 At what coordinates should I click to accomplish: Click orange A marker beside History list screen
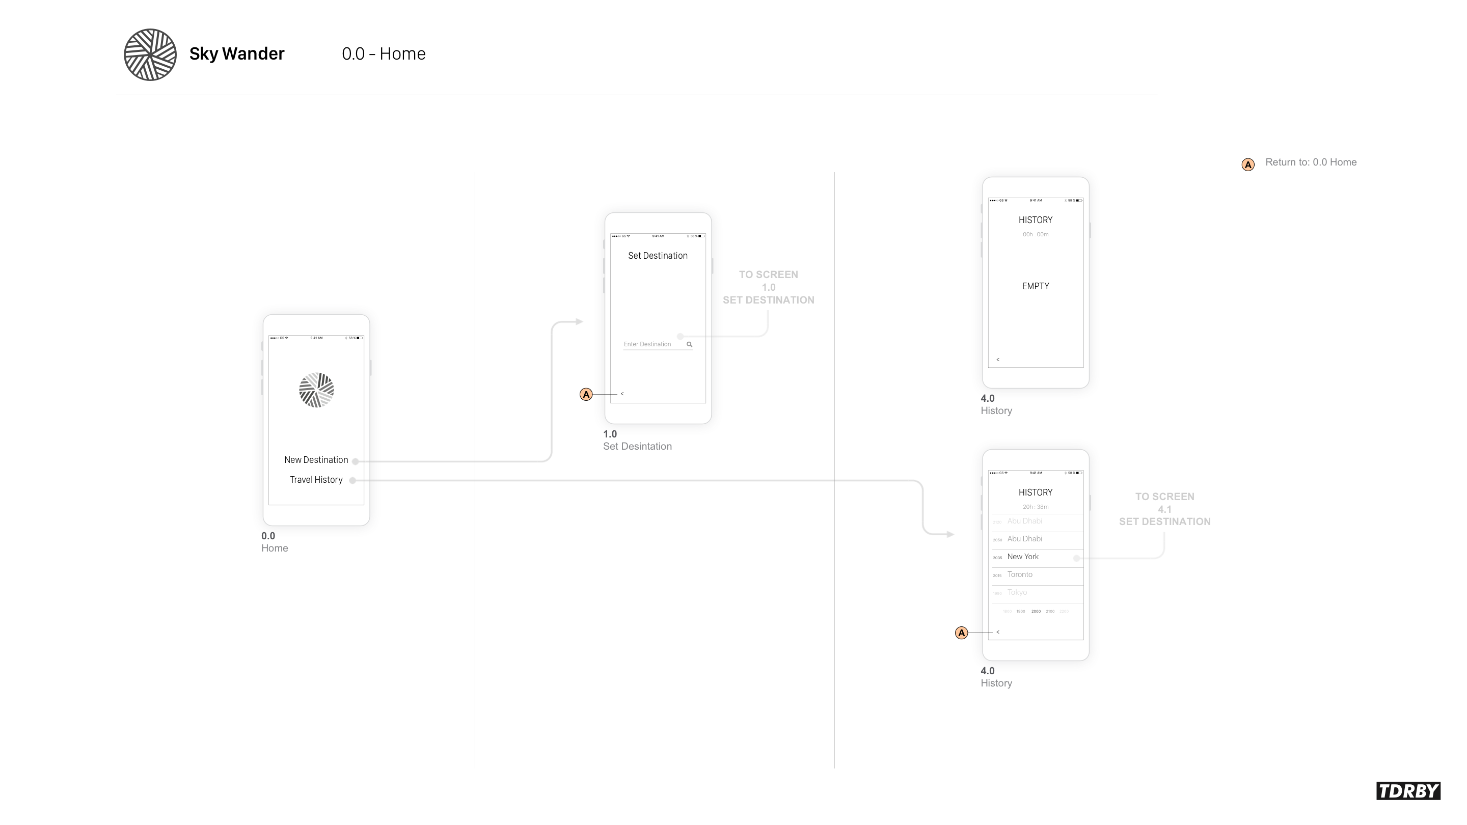click(x=961, y=633)
